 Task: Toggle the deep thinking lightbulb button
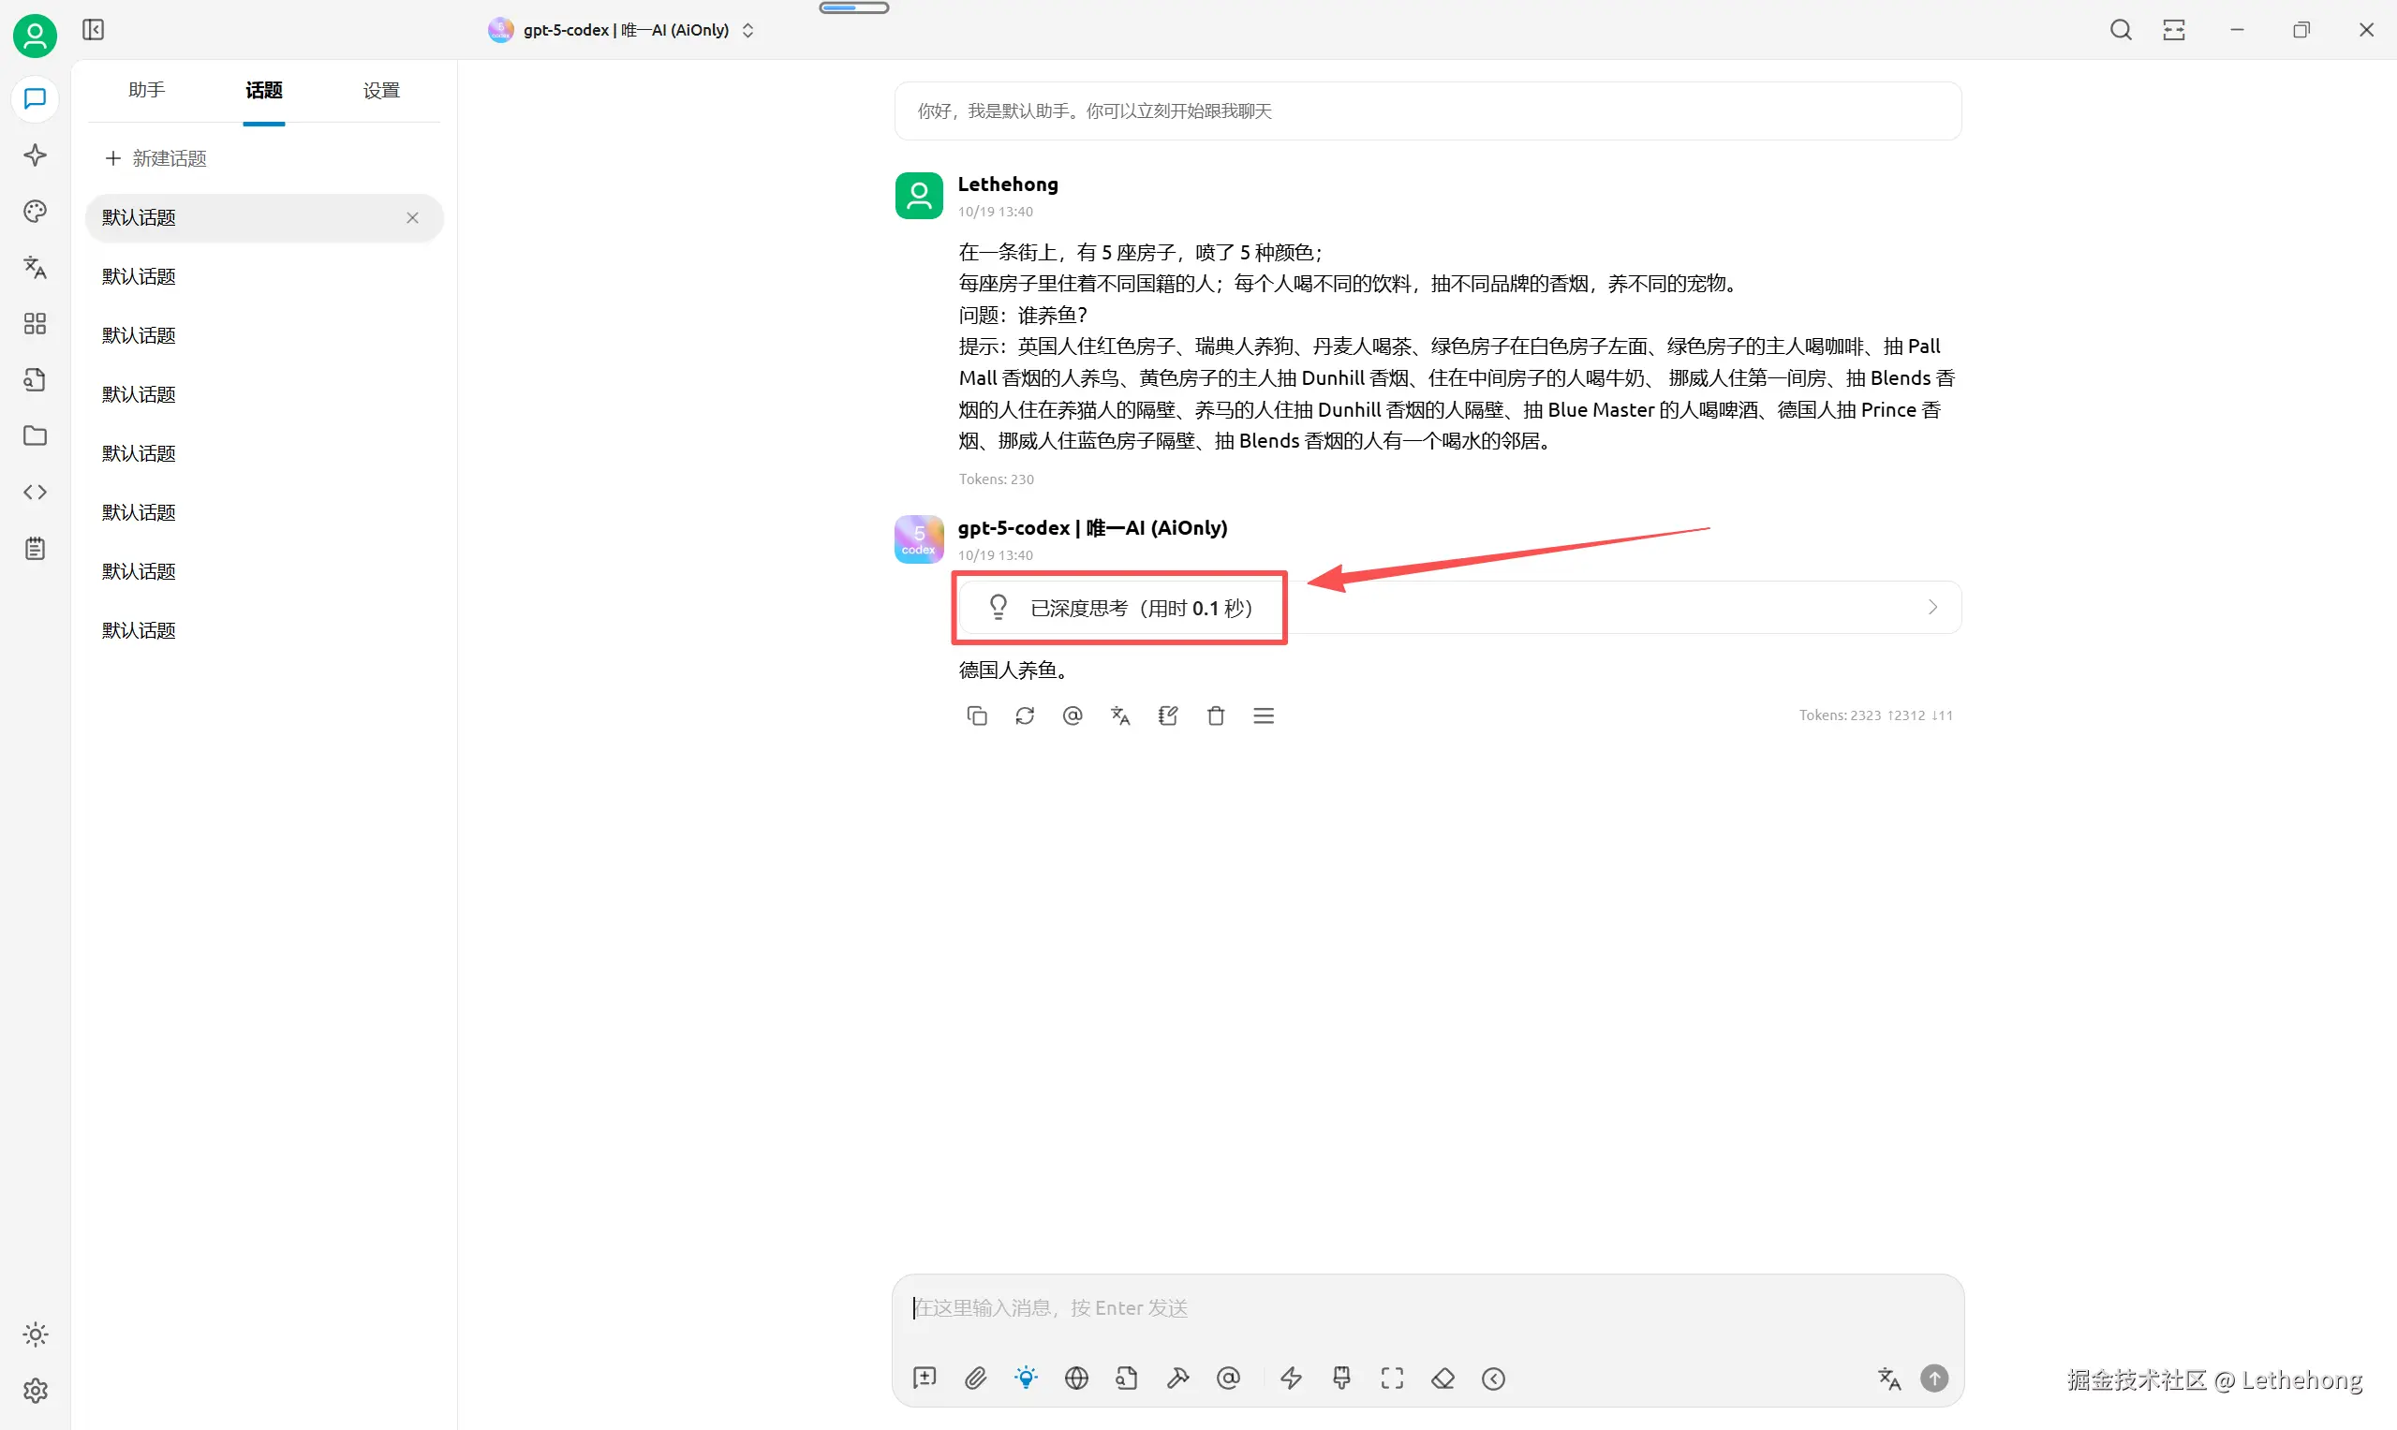[1026, 1378]
